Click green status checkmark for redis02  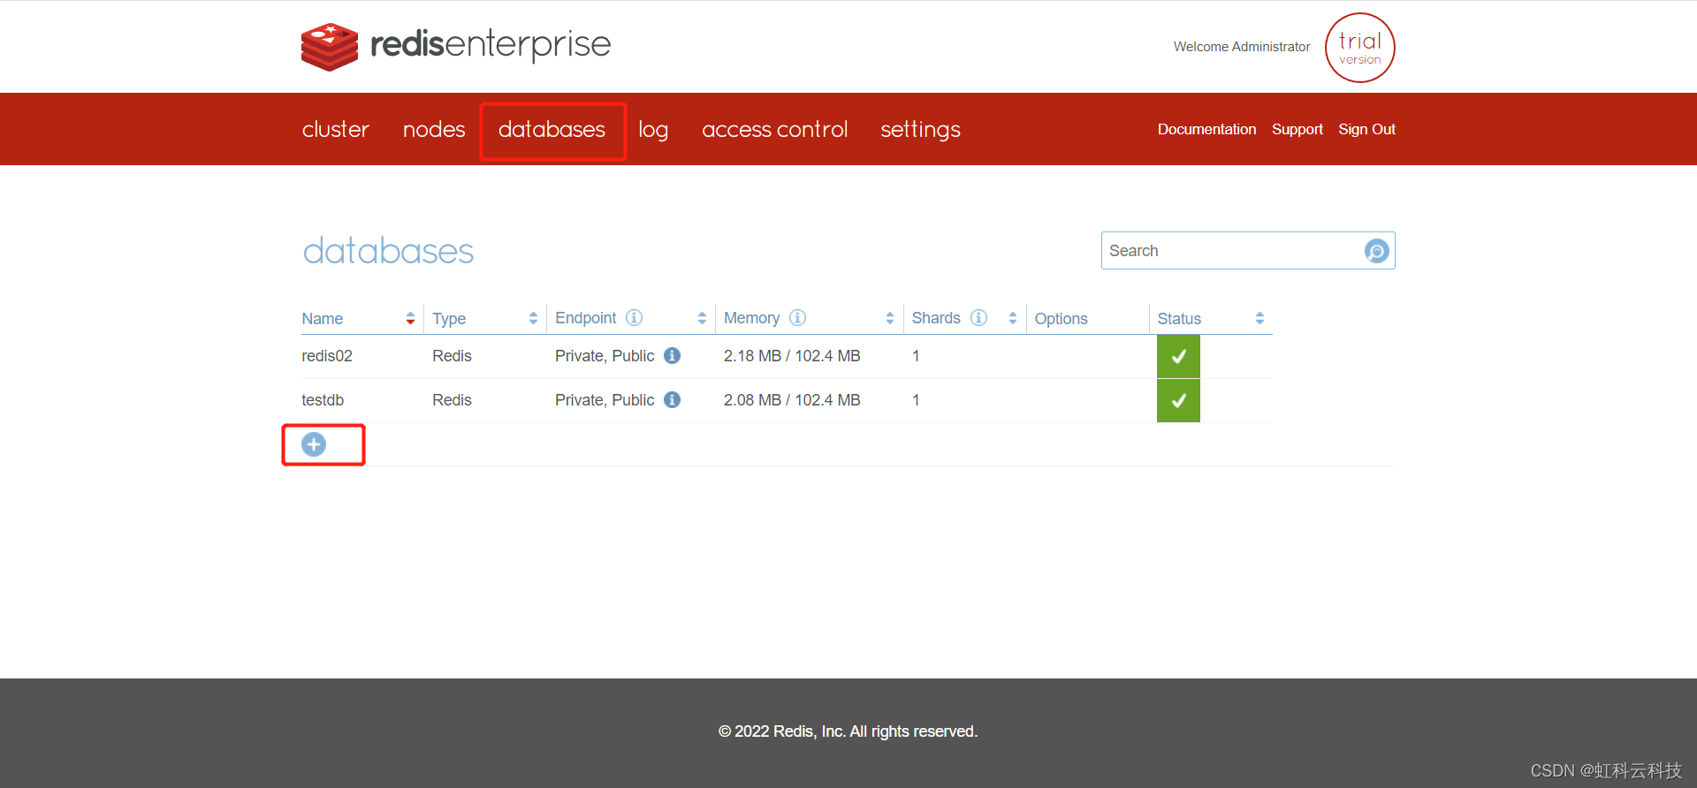pos(1178,357)
